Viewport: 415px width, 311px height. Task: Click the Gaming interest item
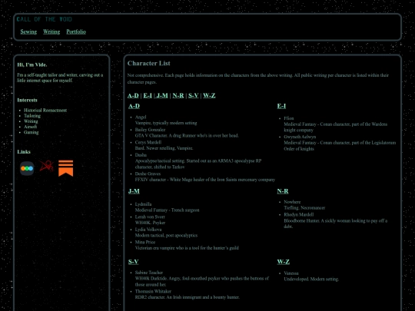coord(32,132)
